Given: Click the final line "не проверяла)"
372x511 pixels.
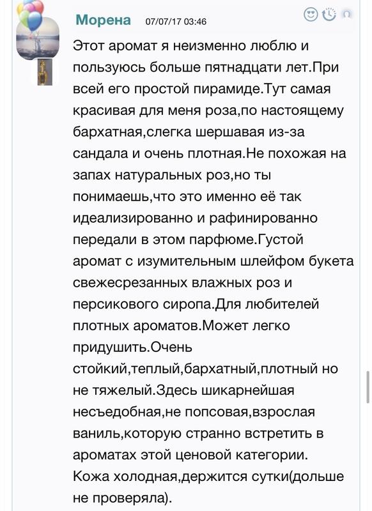Looking at the screenshot, I should [x=122, y=498].
